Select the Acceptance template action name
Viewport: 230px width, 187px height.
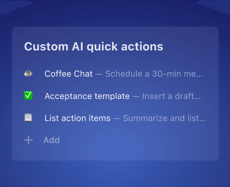click(x=87, y=96)
